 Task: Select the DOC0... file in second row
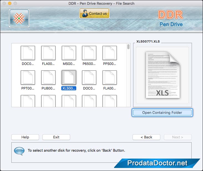[89, 77]
